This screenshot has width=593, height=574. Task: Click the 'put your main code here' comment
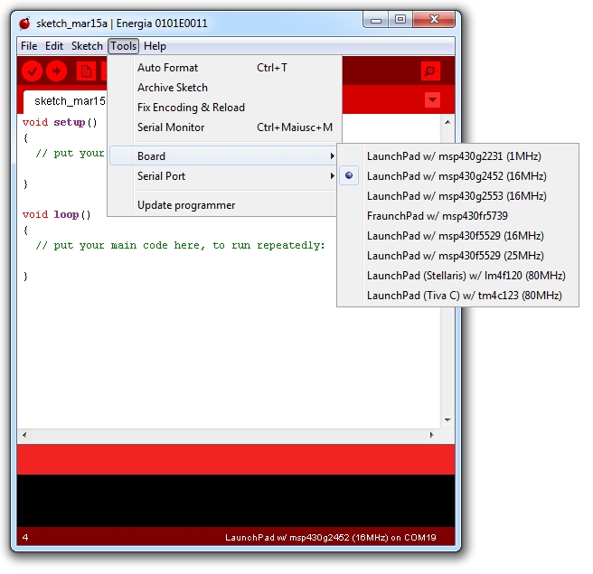pyautogui.click(x=180, y=245)
